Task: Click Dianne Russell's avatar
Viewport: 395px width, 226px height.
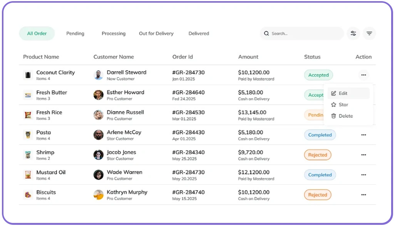Action: (98, 115)
